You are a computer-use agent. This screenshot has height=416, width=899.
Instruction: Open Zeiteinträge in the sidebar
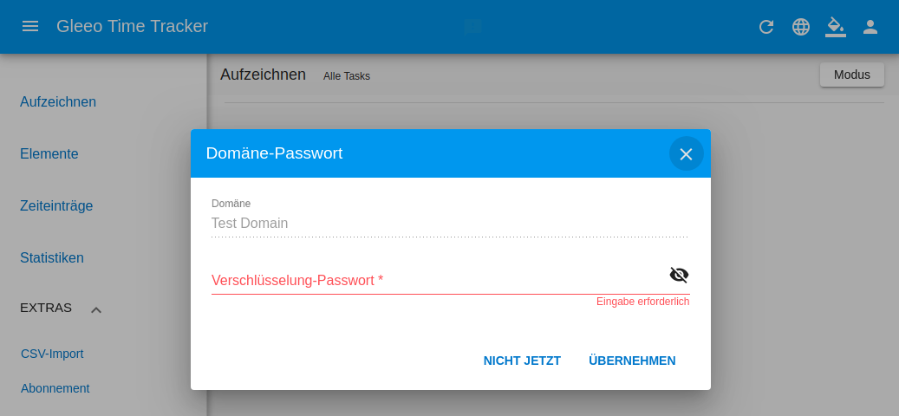[56, 205]
